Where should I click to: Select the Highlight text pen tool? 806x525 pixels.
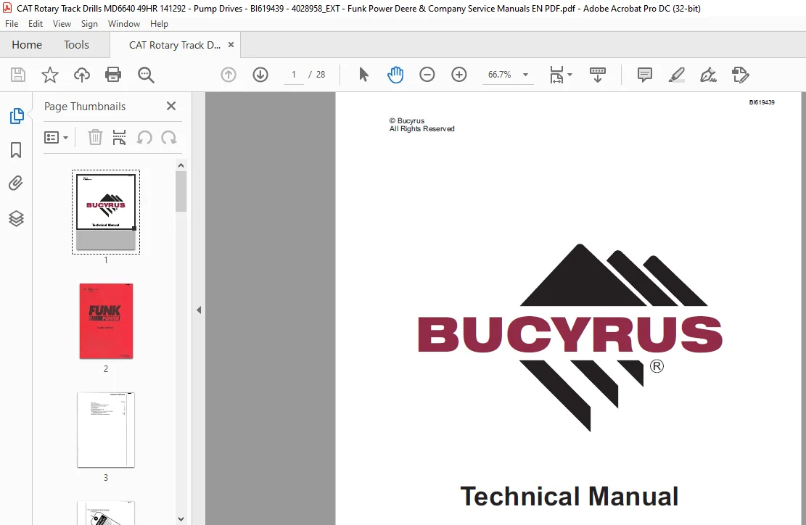pos(676,75)
